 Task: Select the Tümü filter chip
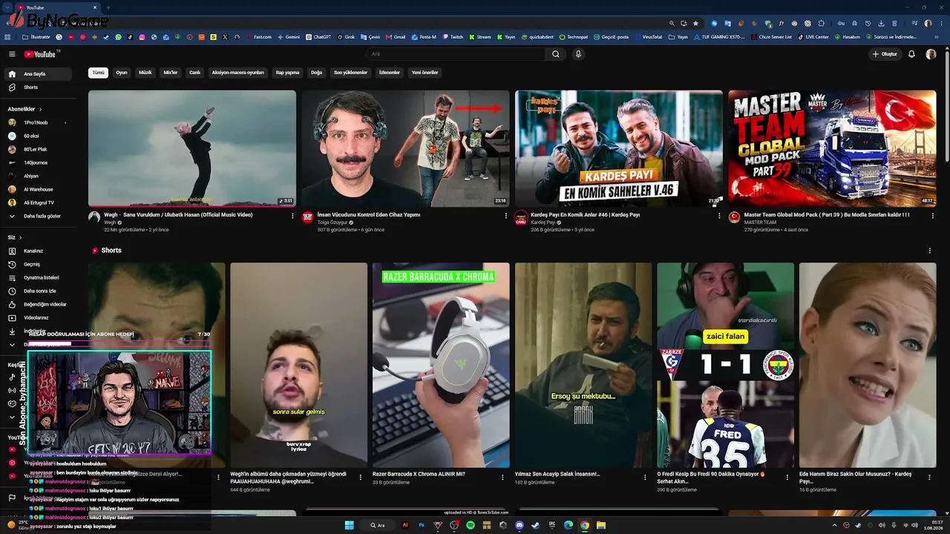(x=99, y=73)
